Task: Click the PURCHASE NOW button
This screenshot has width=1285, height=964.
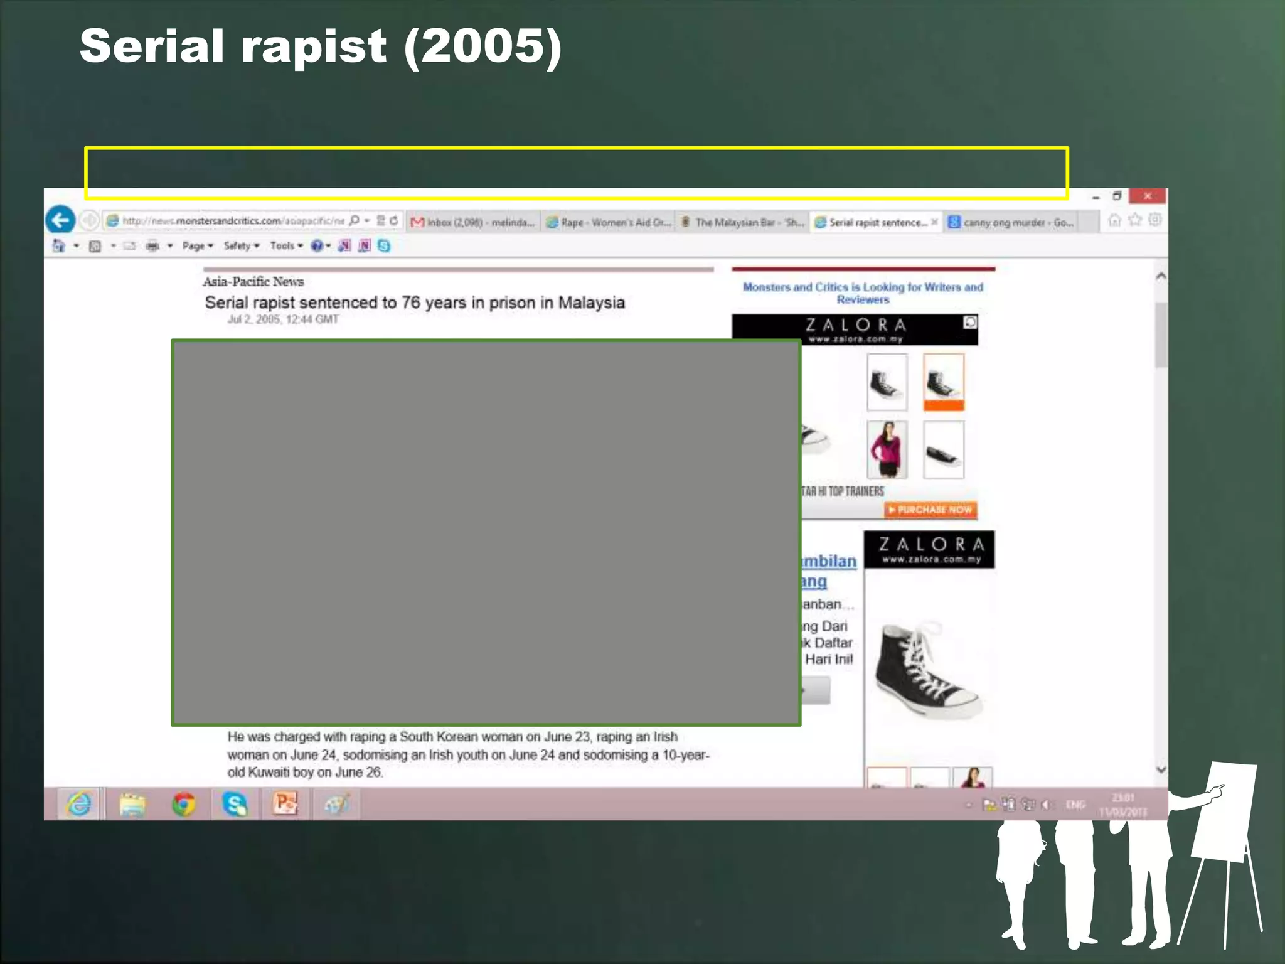Action: (931, 510)
